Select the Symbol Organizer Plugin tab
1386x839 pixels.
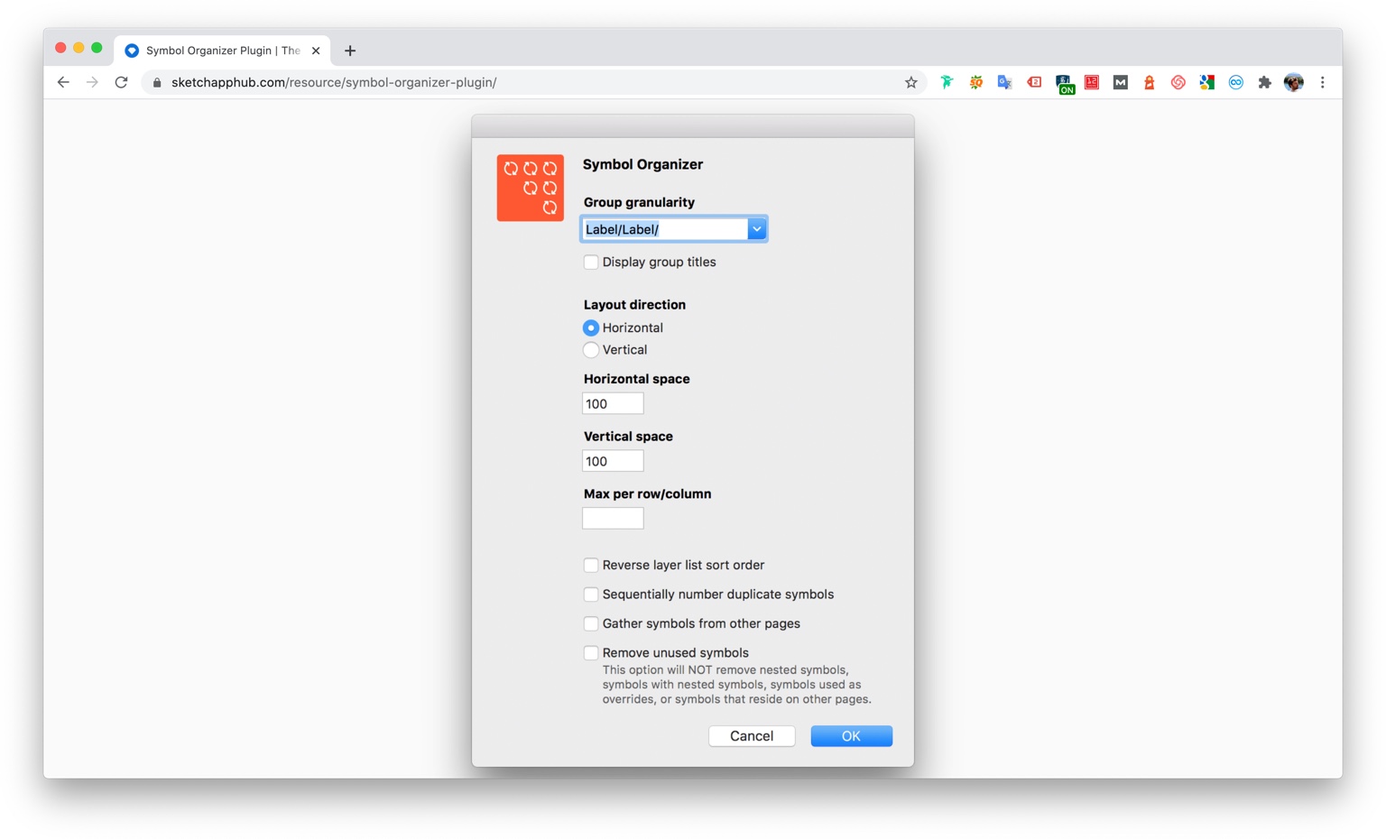(x=222, y=51)
